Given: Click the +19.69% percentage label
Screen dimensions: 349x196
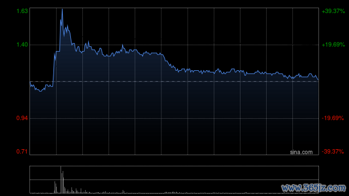Looking at the screenshot, I should (333, 45).
